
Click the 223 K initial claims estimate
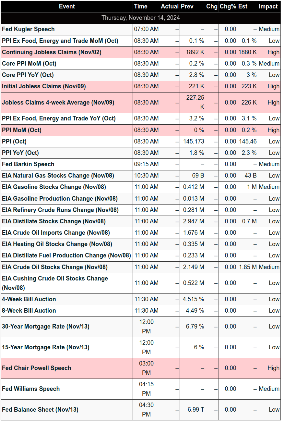pos(249,86)
